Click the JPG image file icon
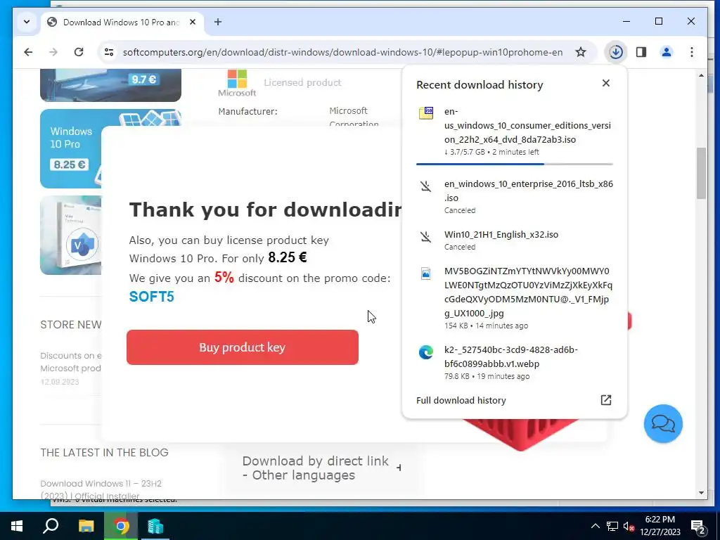This screenshot has height=540, width=720. click(x=426, y=274)
